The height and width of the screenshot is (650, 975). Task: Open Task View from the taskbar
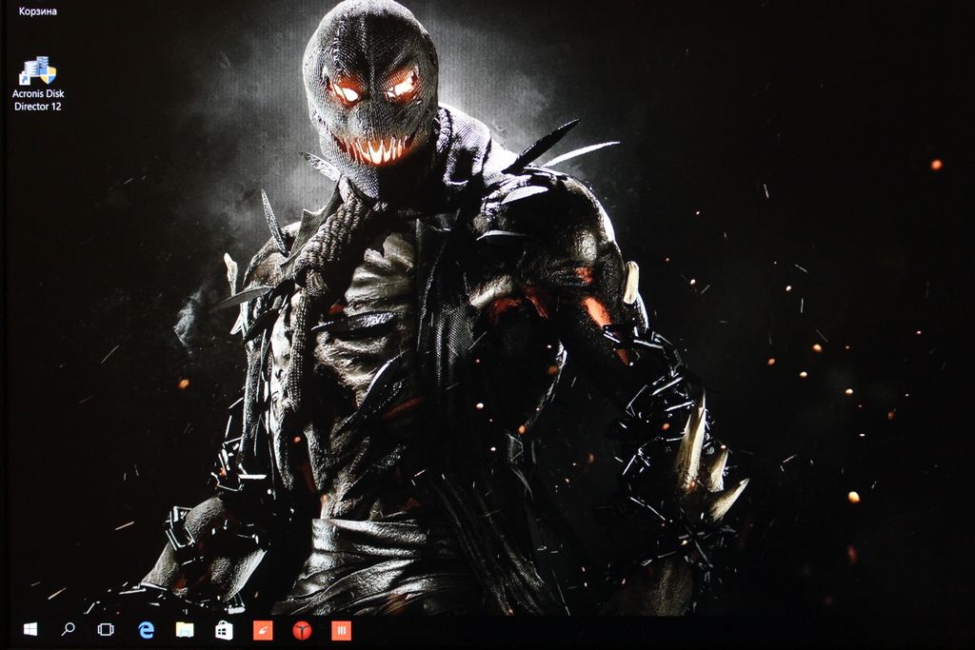pyautogui.click(x=106, y=630)
